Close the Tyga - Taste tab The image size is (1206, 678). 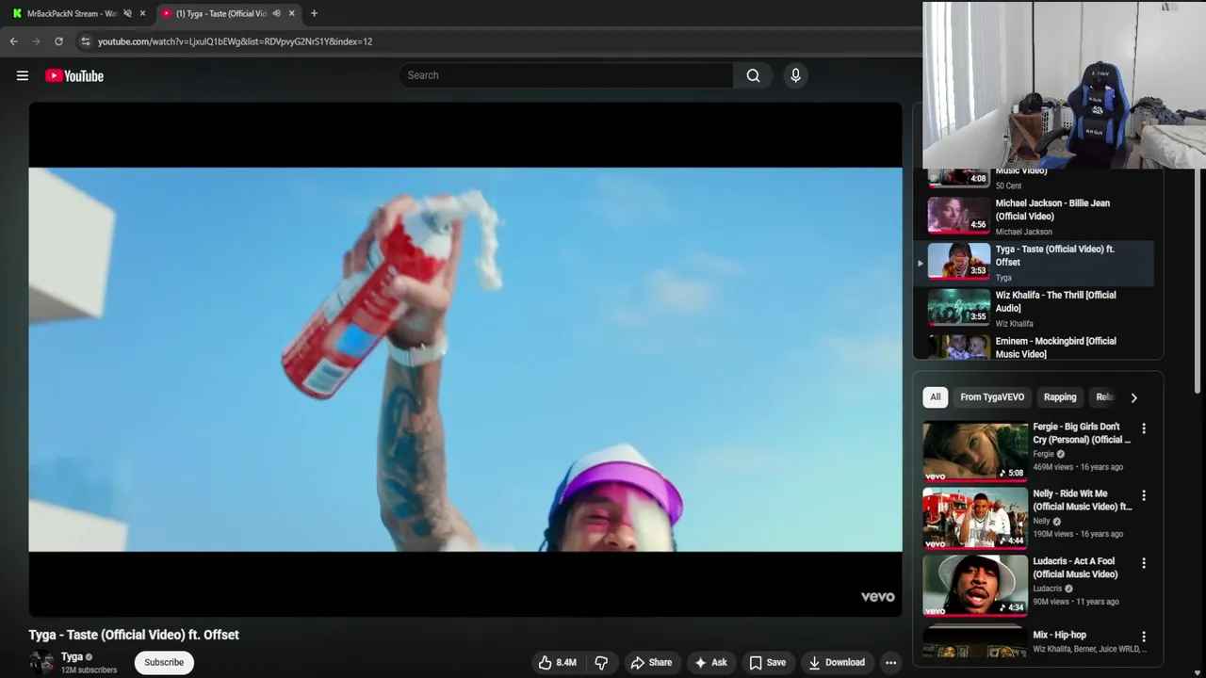291,13
